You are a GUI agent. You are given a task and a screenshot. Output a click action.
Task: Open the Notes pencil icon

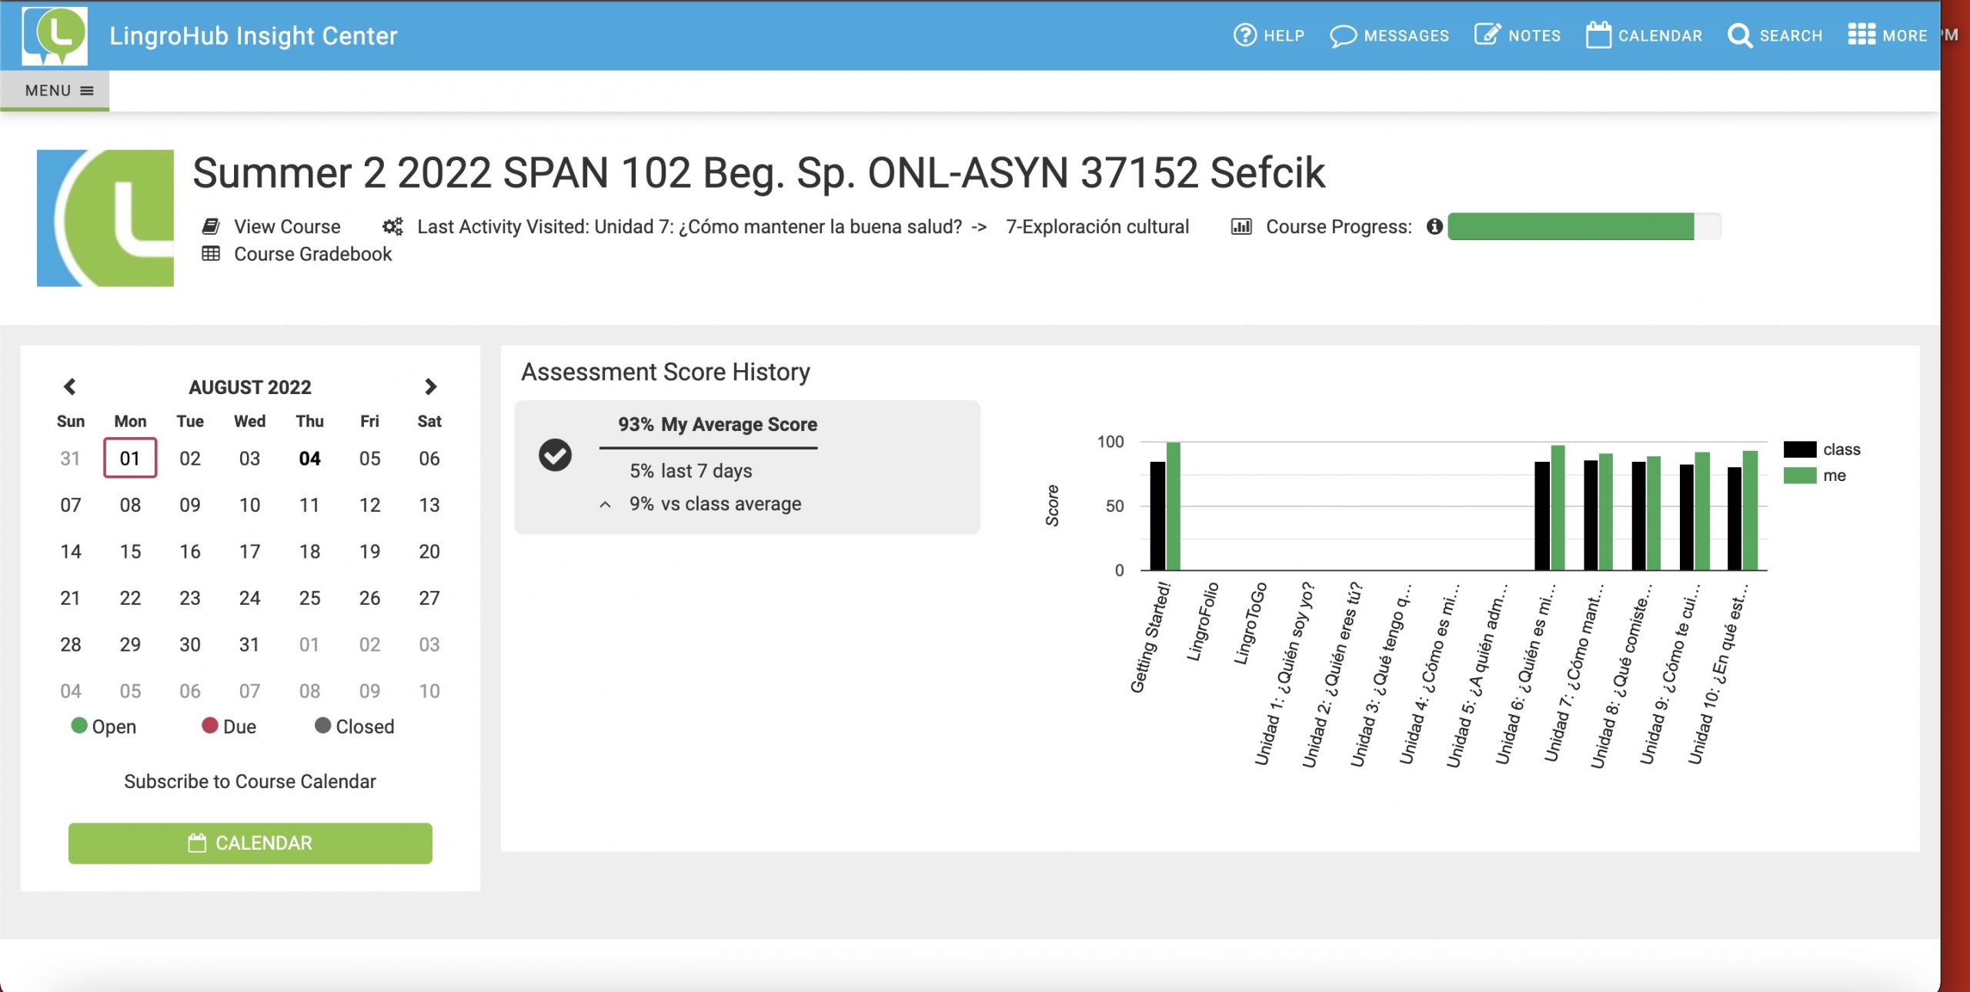click(1487, 35)
